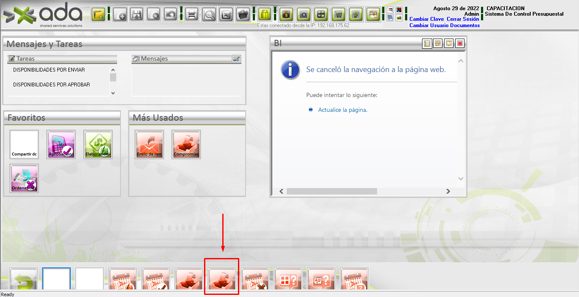Click the calendar with checkmark bottom icon
The height and width of the screenshot is (297, 579).
(x=156, y=279)
